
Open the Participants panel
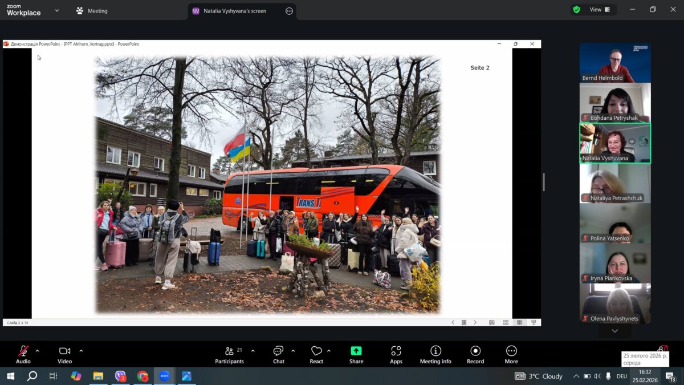click(x=229, y=354)
